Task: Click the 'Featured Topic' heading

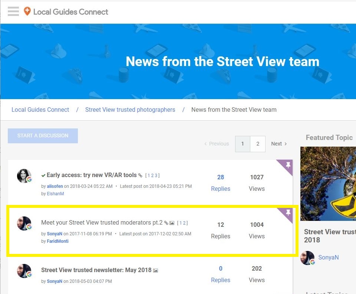Action: coord(329,137)
